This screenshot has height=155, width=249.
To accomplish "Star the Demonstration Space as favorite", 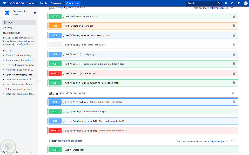I will [x=35, y=13].
